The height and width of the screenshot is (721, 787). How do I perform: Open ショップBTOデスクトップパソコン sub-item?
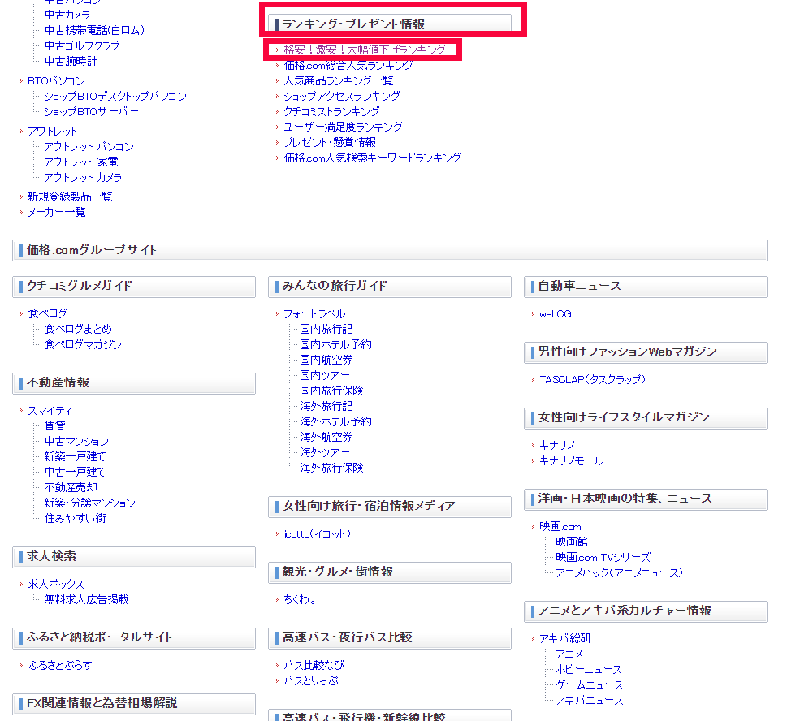click(115, 97)
